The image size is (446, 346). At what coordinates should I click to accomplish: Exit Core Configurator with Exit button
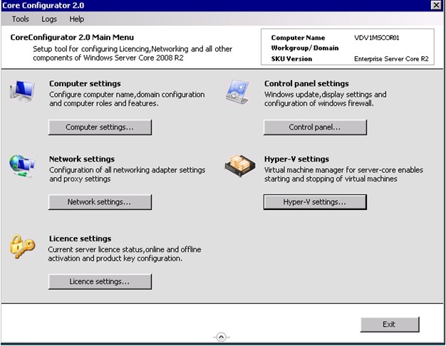[390, 325]
